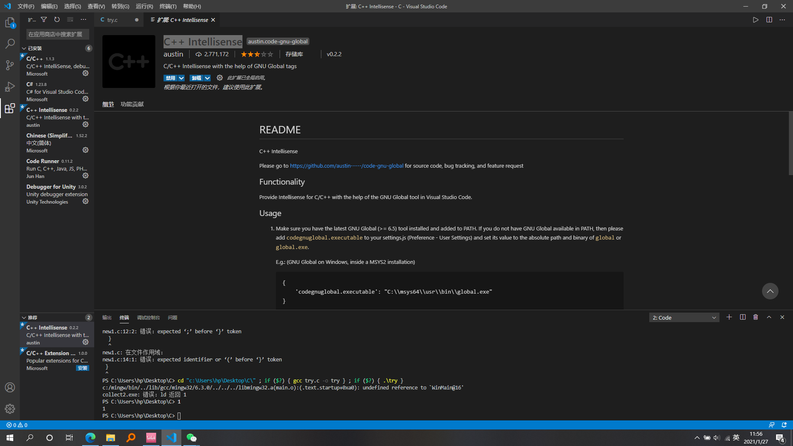
Task: Open the "2: Code" terminal selector dropdown
Action: tap(684, 317)
